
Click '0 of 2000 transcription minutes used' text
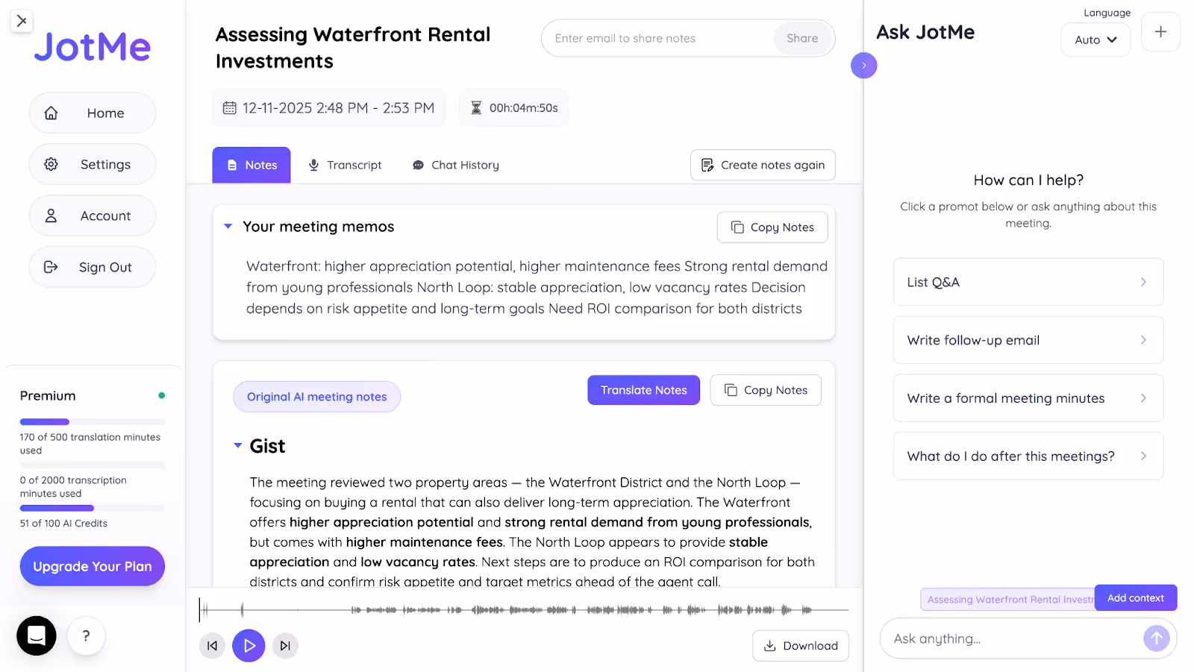[x=73, y=487]
